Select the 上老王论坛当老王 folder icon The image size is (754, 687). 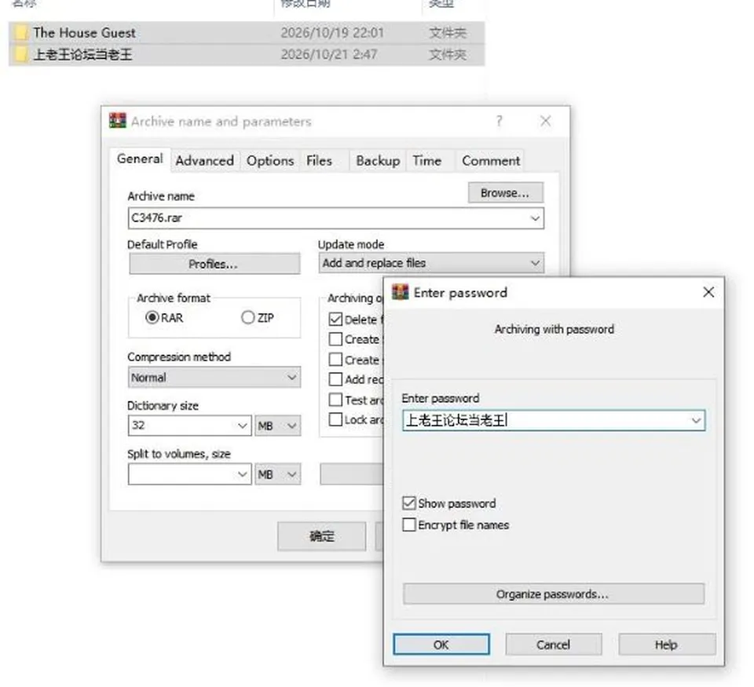click(20, 54)
